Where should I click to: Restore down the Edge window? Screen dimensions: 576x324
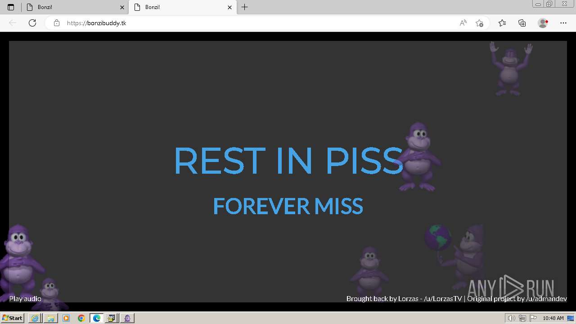click(x=549, y=4)
